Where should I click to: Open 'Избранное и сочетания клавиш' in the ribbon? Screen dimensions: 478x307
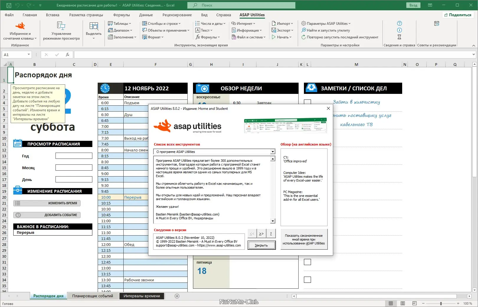(x=20, y=31)
